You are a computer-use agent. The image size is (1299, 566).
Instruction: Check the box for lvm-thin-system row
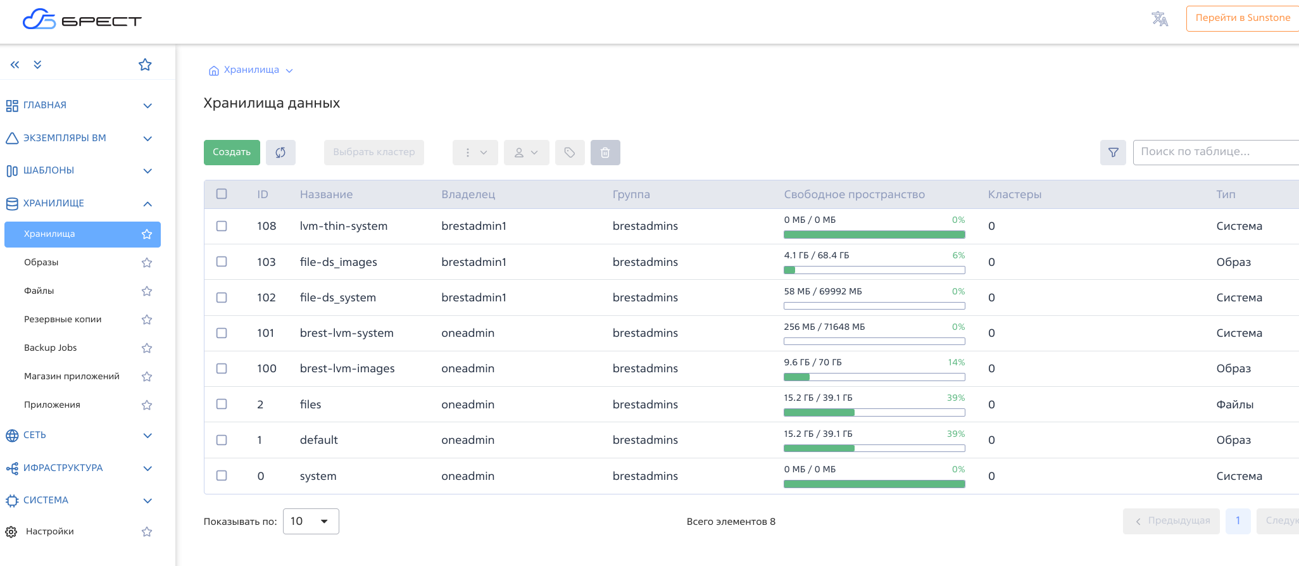point(222,226)
